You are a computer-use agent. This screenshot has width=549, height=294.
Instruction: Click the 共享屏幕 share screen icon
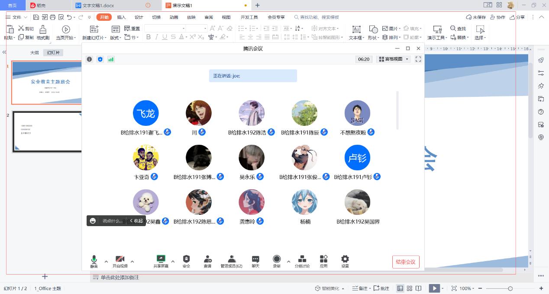coord(161,259)
